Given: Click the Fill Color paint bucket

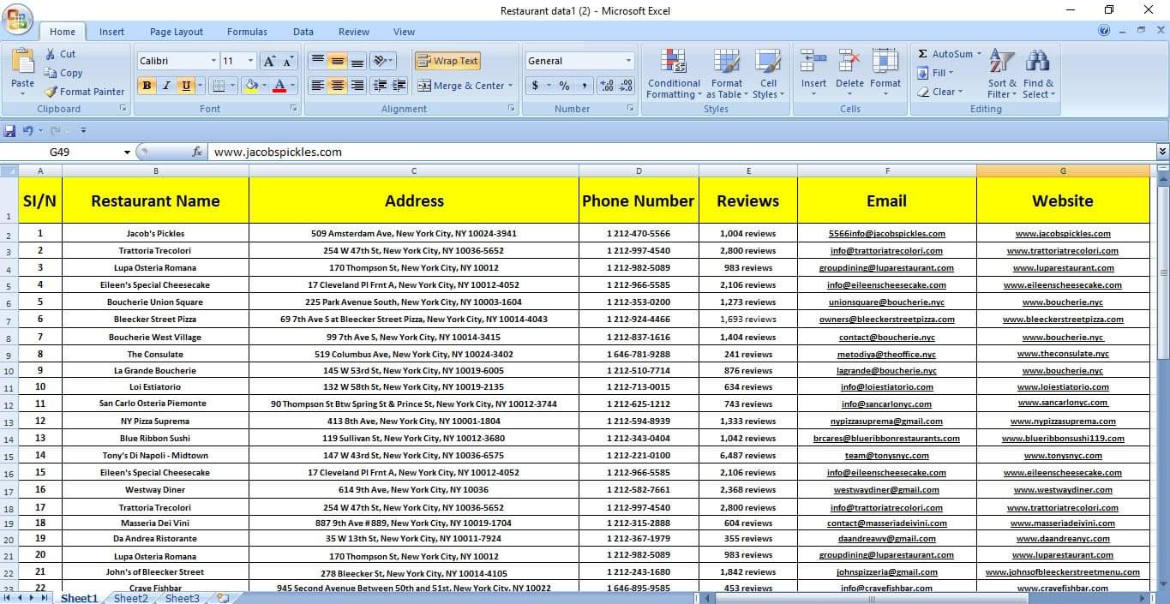Looking at the screenshot, I should point(250,86).
